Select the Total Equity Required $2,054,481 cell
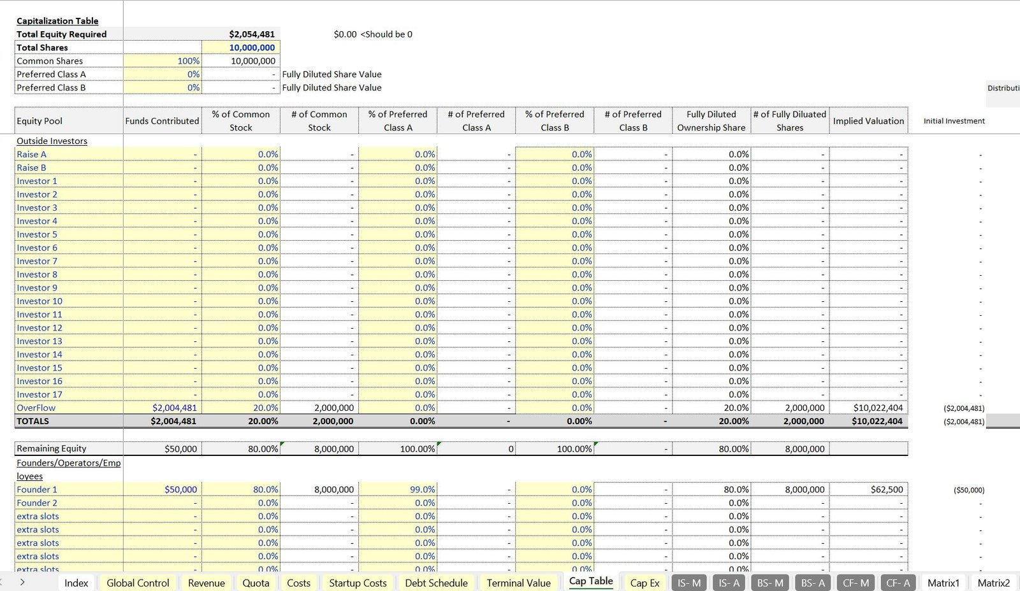 (241, 34)
